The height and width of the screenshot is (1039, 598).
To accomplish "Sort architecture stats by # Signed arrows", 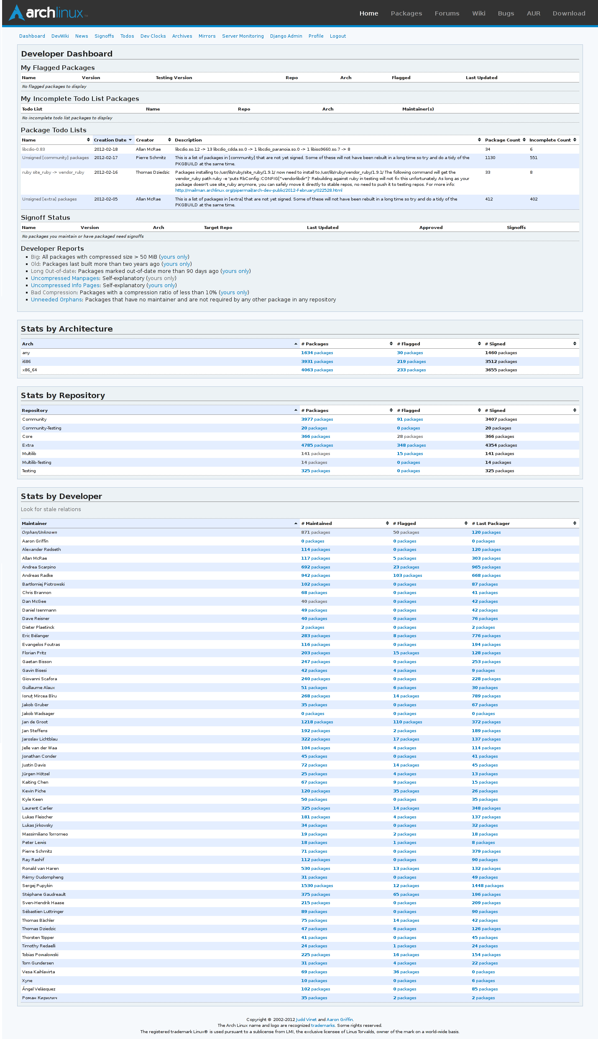I will (575, 344).
